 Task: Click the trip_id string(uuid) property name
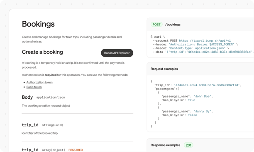click(x=30, y=125)
